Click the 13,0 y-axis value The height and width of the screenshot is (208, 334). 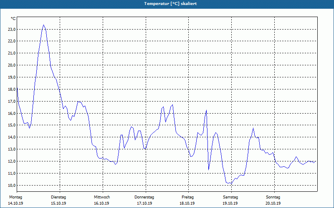click(12, 149)
